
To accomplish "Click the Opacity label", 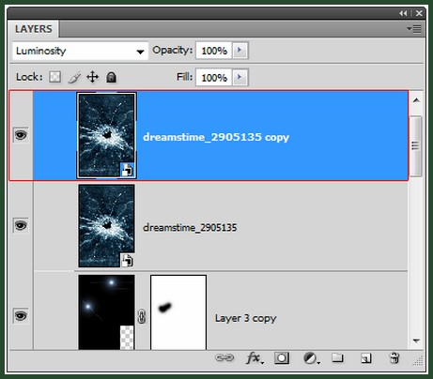I will 172,50.
